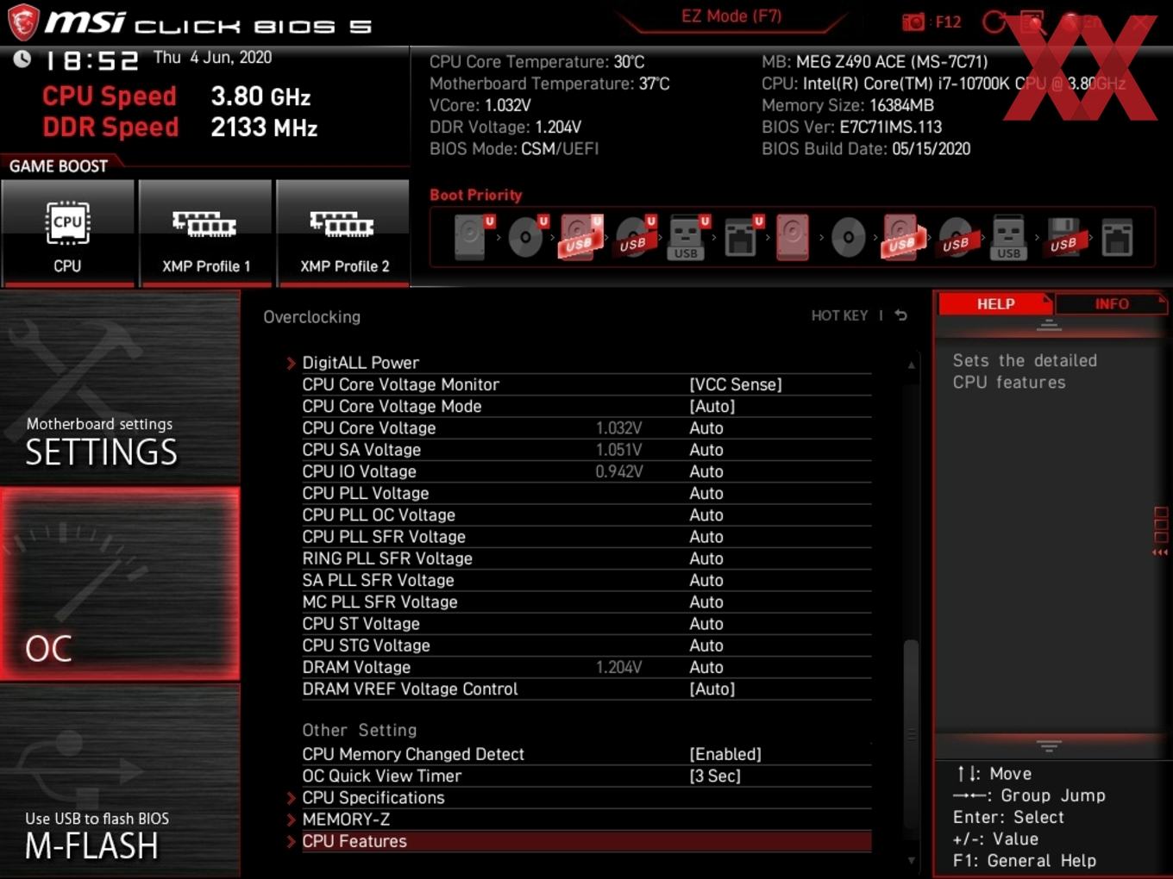Screen dimensions: 1173x879
Task: Select CPU SA Voltage Auto field
Action: (x=706, y=450)
